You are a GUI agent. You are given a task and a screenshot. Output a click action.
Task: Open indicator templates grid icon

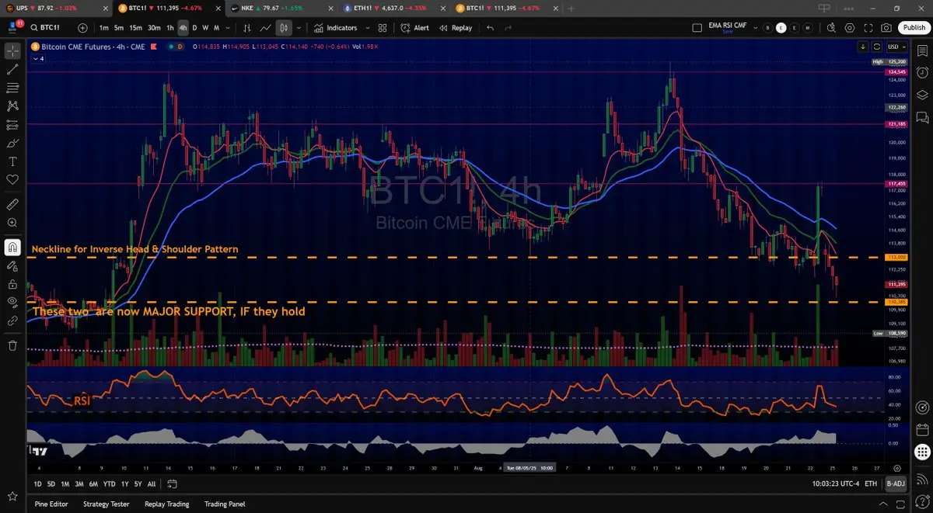tap(383, 28)
